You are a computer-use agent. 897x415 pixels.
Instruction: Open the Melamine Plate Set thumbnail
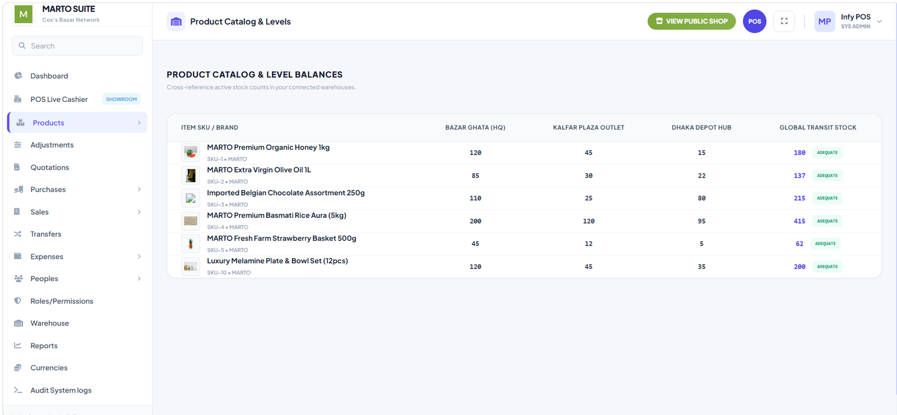pos(191,267)
